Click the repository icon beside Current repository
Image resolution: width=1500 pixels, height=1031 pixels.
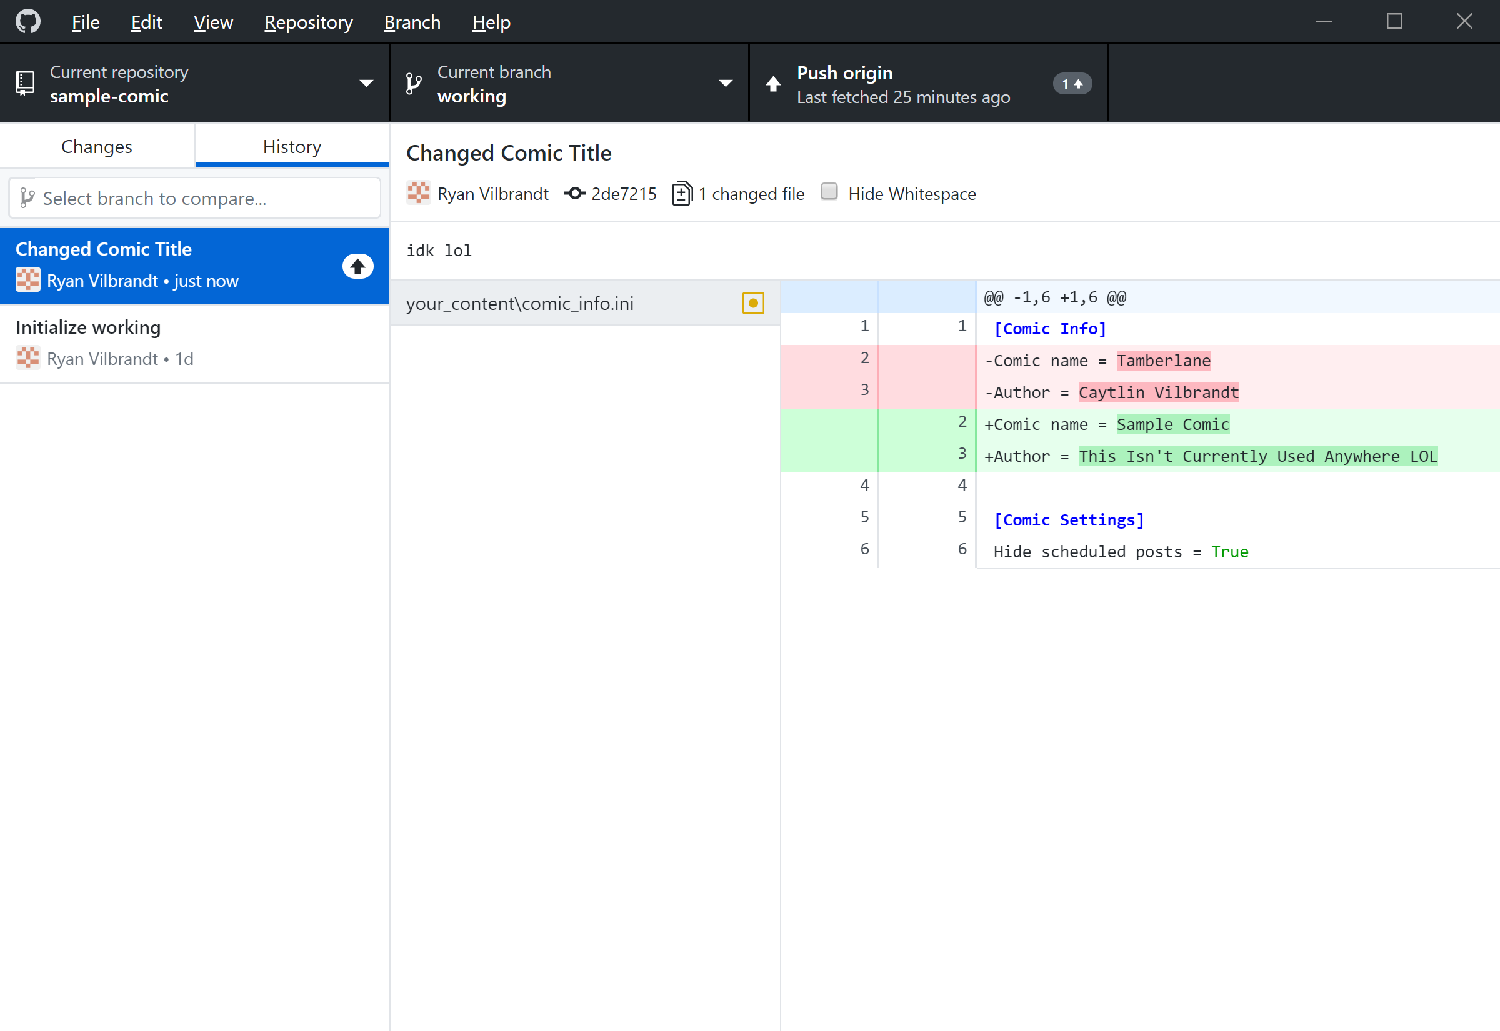coord(24,83)
